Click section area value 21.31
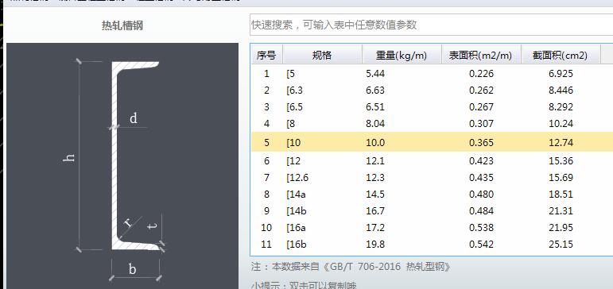Viewport: 613px width, 289px height. (561, 211)
